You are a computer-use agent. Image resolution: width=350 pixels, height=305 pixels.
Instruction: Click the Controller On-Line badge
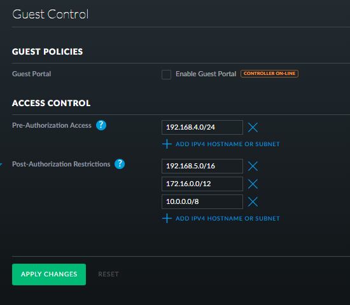(x=269, y=74)
